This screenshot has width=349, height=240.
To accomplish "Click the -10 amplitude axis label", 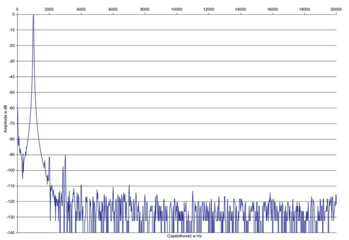I will point(12,30).
